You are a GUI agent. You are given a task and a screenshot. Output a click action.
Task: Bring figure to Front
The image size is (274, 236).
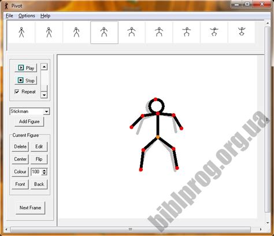click(x=20, y=184)
